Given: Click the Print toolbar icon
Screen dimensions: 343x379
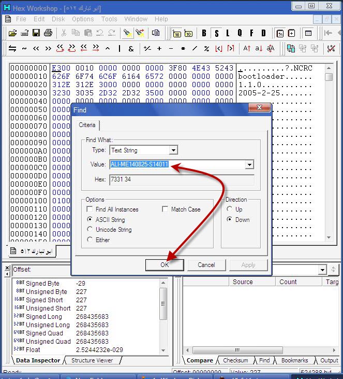Looking at the screenshot, I should click(x=48, y=33).
